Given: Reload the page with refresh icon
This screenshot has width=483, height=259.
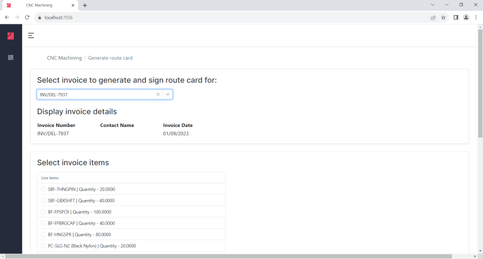Looking at the screenshot, I should pyautogui.click(x=27, y=18).
